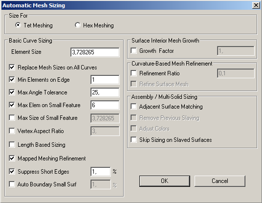Screen dimensions: 262x203
Task: Enable the Growth Factor checkbox
Action: click(133, 51)
